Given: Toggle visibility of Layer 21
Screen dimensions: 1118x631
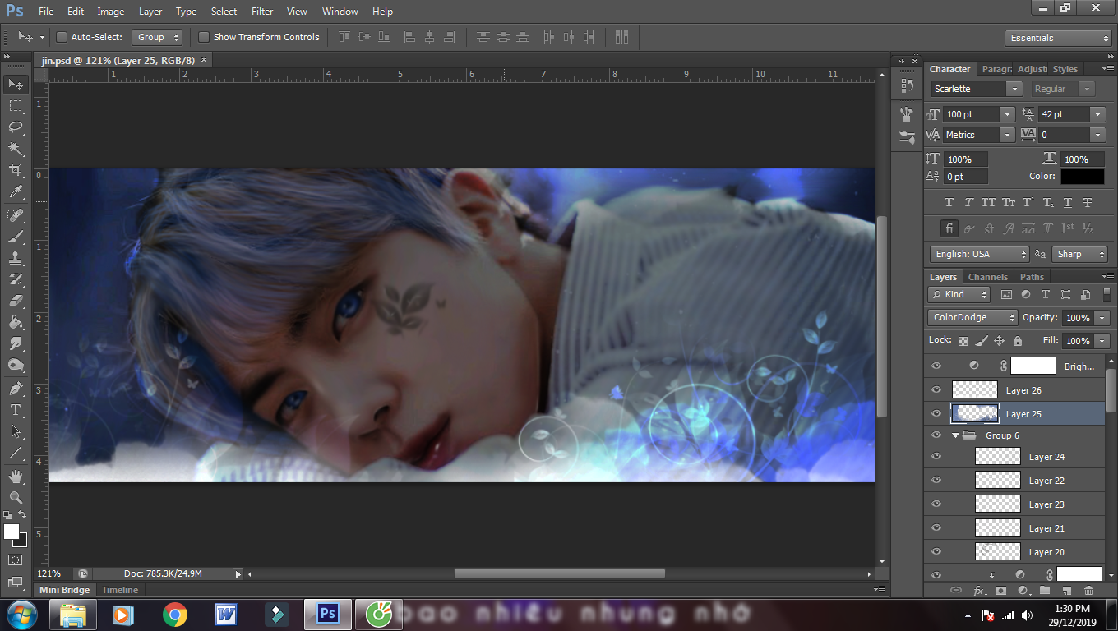Looking at the screenshot, I should [936, 528].
